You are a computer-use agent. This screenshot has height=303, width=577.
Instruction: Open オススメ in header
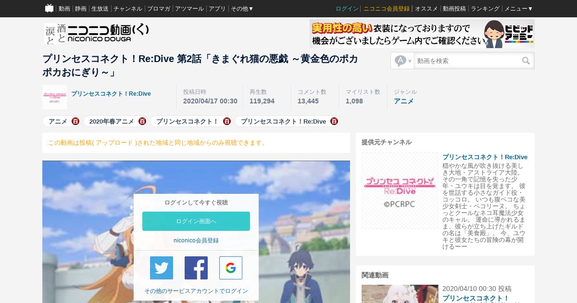(426, 9)
